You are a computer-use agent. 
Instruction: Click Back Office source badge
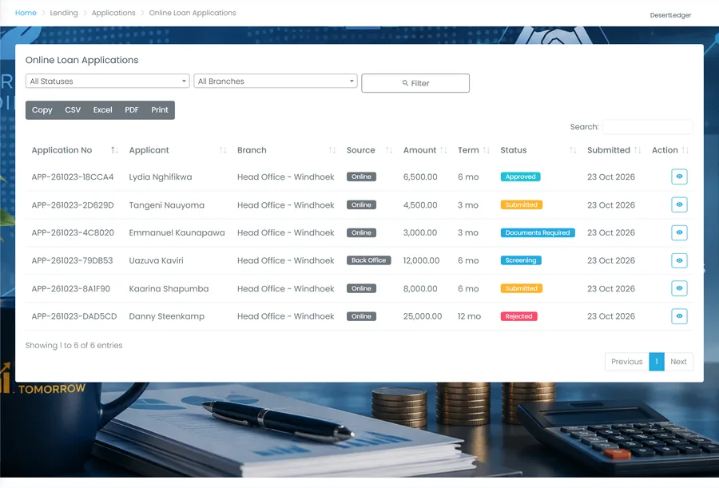(368, 260)
